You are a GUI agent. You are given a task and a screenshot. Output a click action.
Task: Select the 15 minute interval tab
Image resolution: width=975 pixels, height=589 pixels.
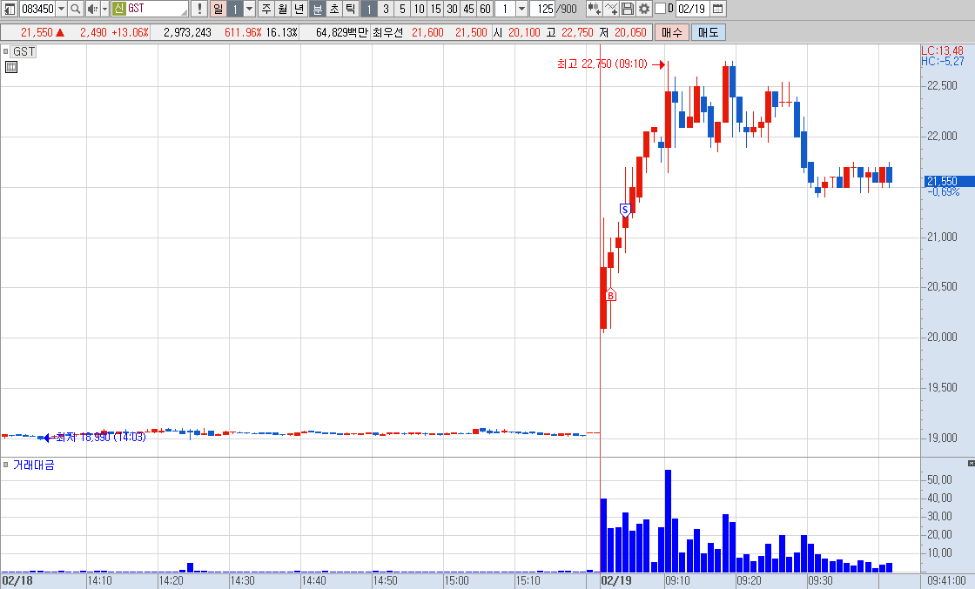point(436,9)
